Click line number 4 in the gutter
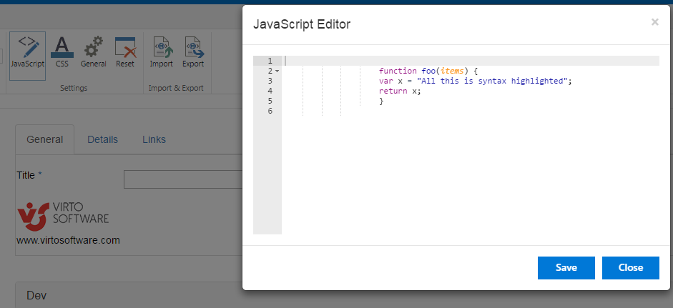673x308 pixels. click(270, 91)
